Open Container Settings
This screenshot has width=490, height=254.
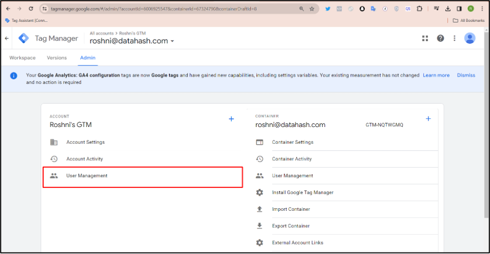coord(292,142)
